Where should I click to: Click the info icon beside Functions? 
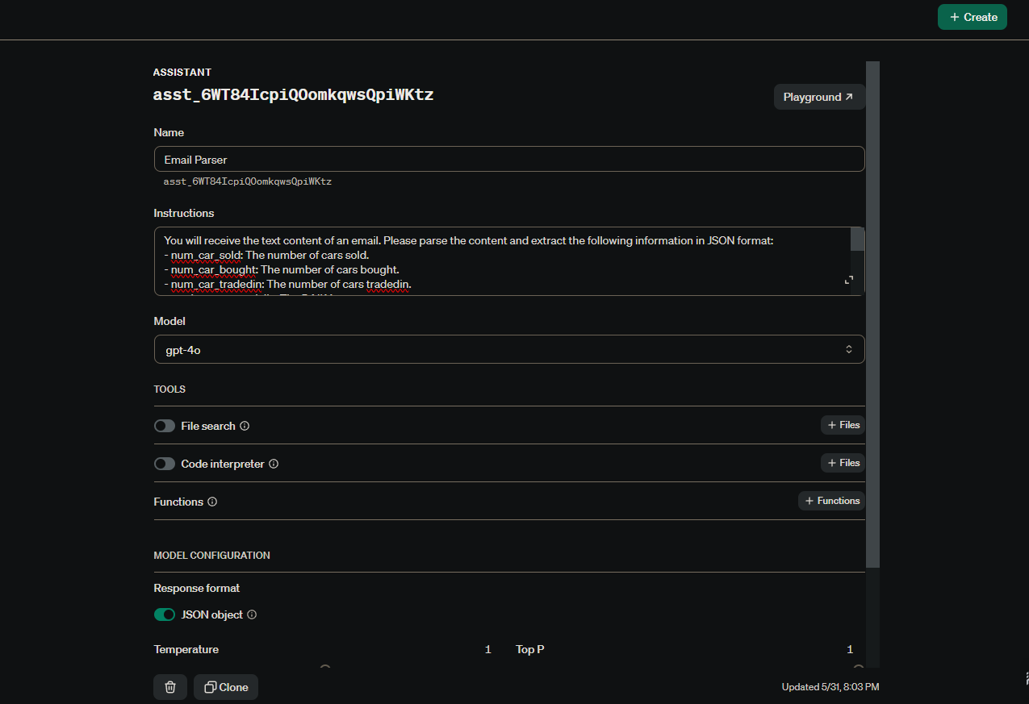click(212, 502)
